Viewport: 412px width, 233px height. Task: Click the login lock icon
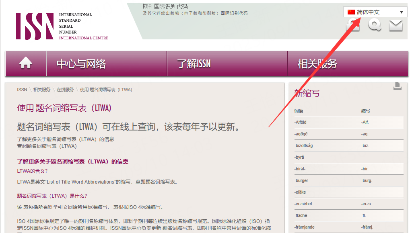[353, 25]
